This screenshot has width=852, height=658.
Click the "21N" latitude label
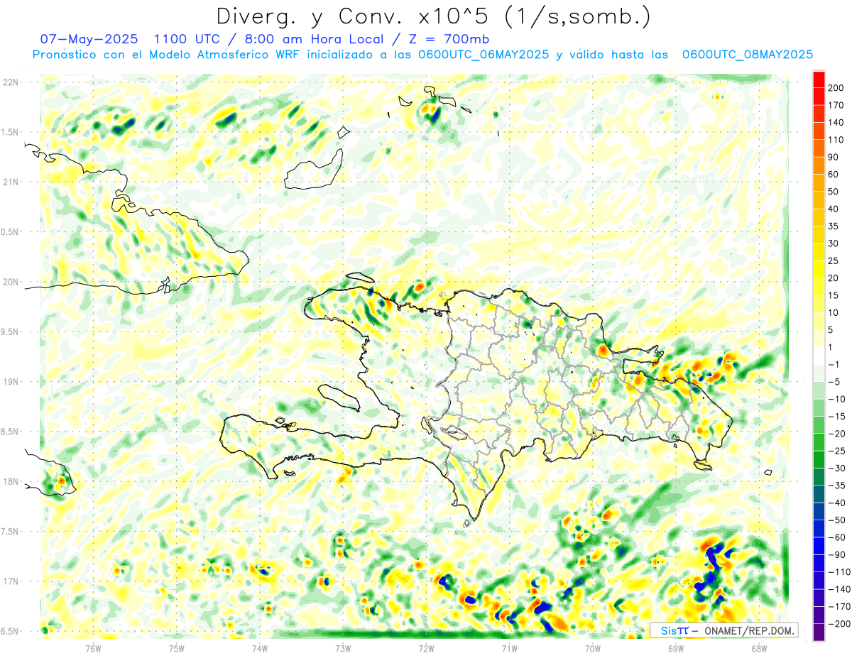tap(10, 182)
